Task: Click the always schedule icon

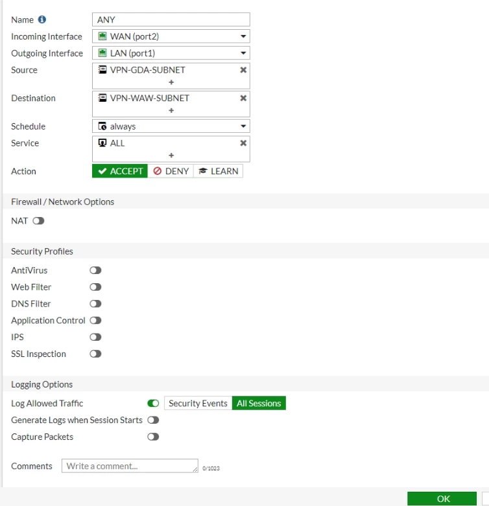Action: tap(102, 126)
